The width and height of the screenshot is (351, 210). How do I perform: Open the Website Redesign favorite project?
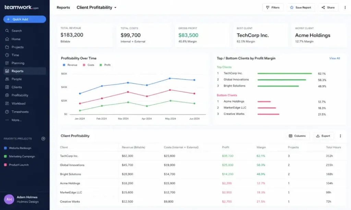pos(20,148)
